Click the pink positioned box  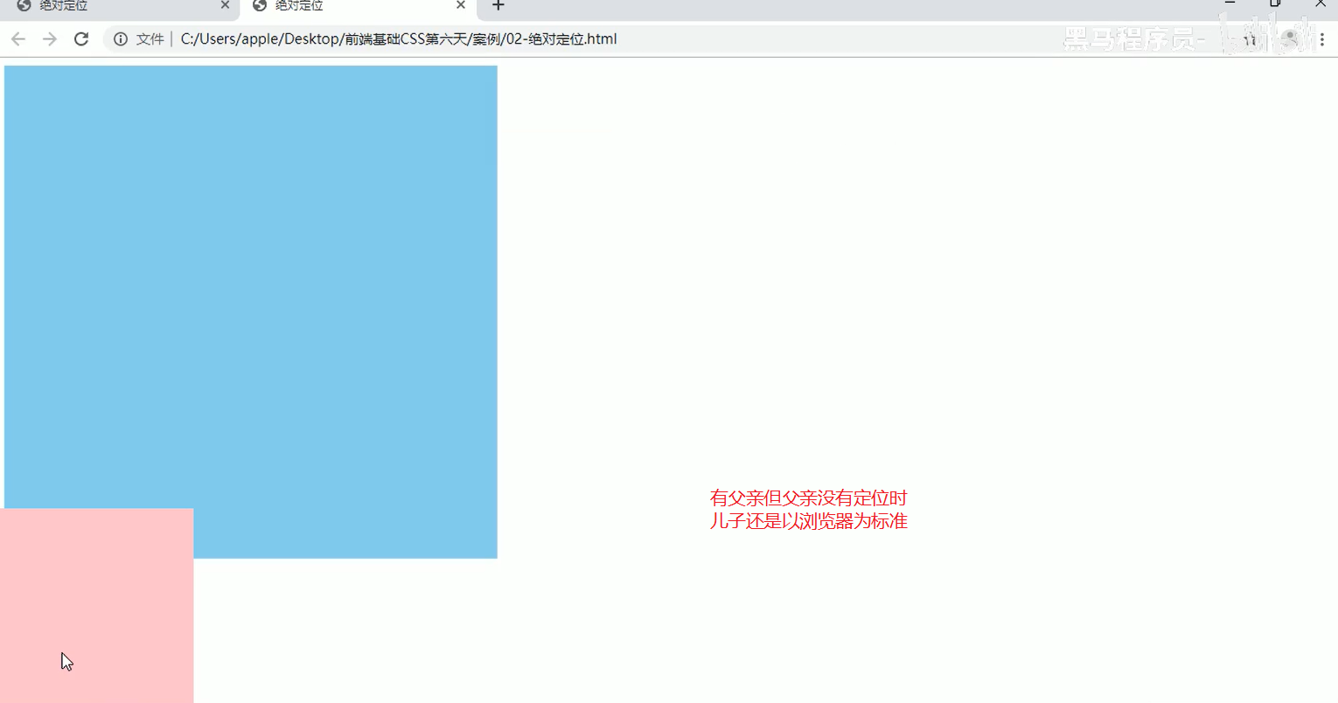coord(96,603)
